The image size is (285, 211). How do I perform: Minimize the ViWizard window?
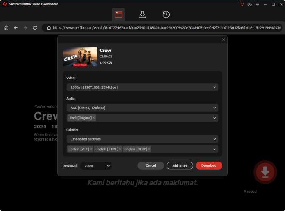(266, 4)
